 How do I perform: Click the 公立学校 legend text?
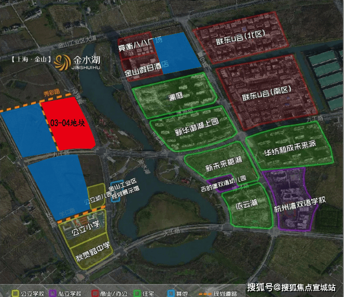(33, 294)
